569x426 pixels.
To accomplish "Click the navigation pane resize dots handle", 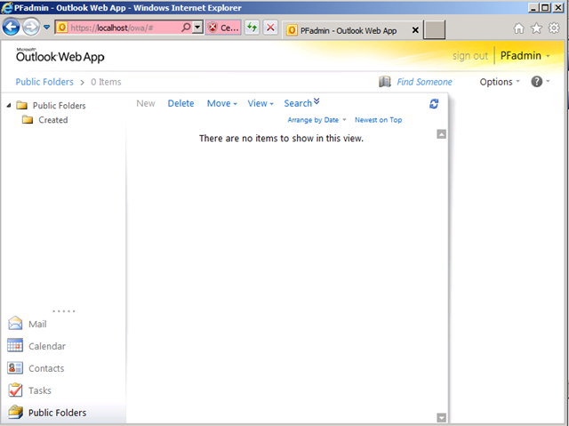I will [64, 311].
